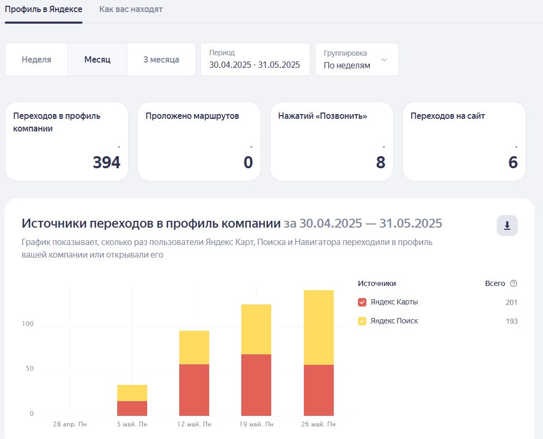Toggle the «Яндекс Карты» source checkbox
Viewport: 543px width, 439px height.
click(362, 302)
